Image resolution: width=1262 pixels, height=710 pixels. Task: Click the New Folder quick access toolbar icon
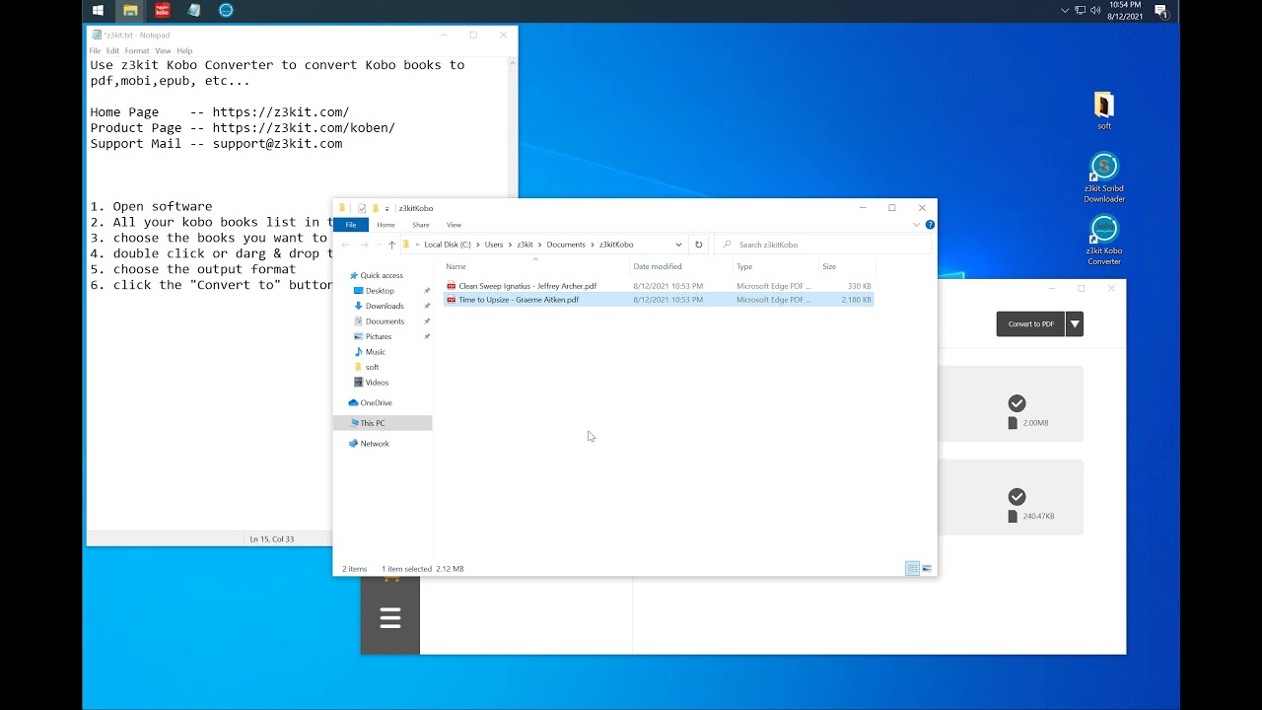click(x=375, y=208)
